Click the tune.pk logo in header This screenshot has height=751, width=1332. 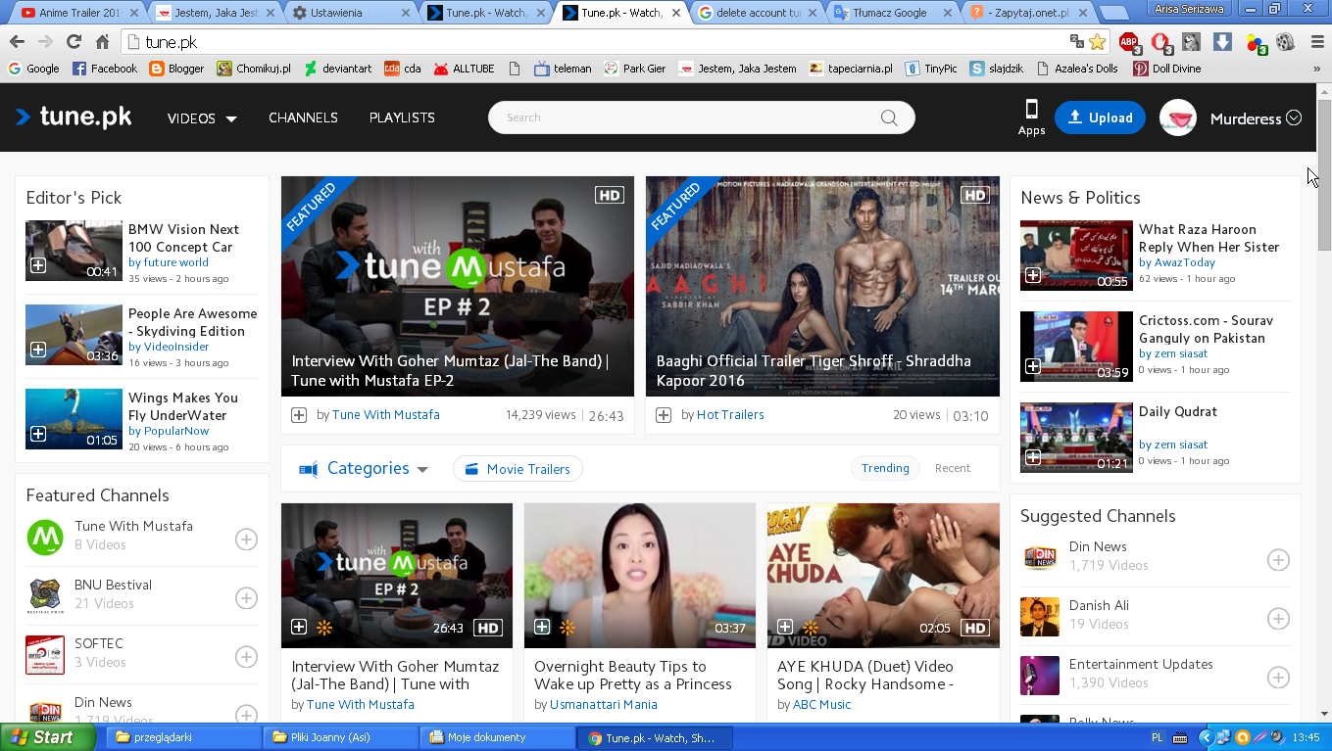[74, 117]
